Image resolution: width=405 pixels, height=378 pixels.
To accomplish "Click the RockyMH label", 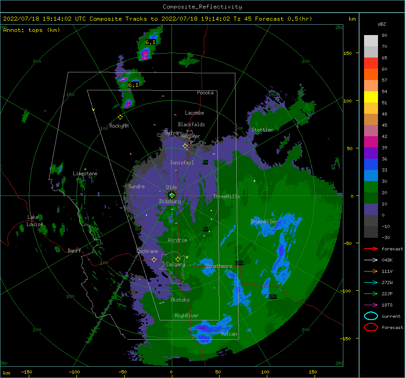I will pos(119,126).
